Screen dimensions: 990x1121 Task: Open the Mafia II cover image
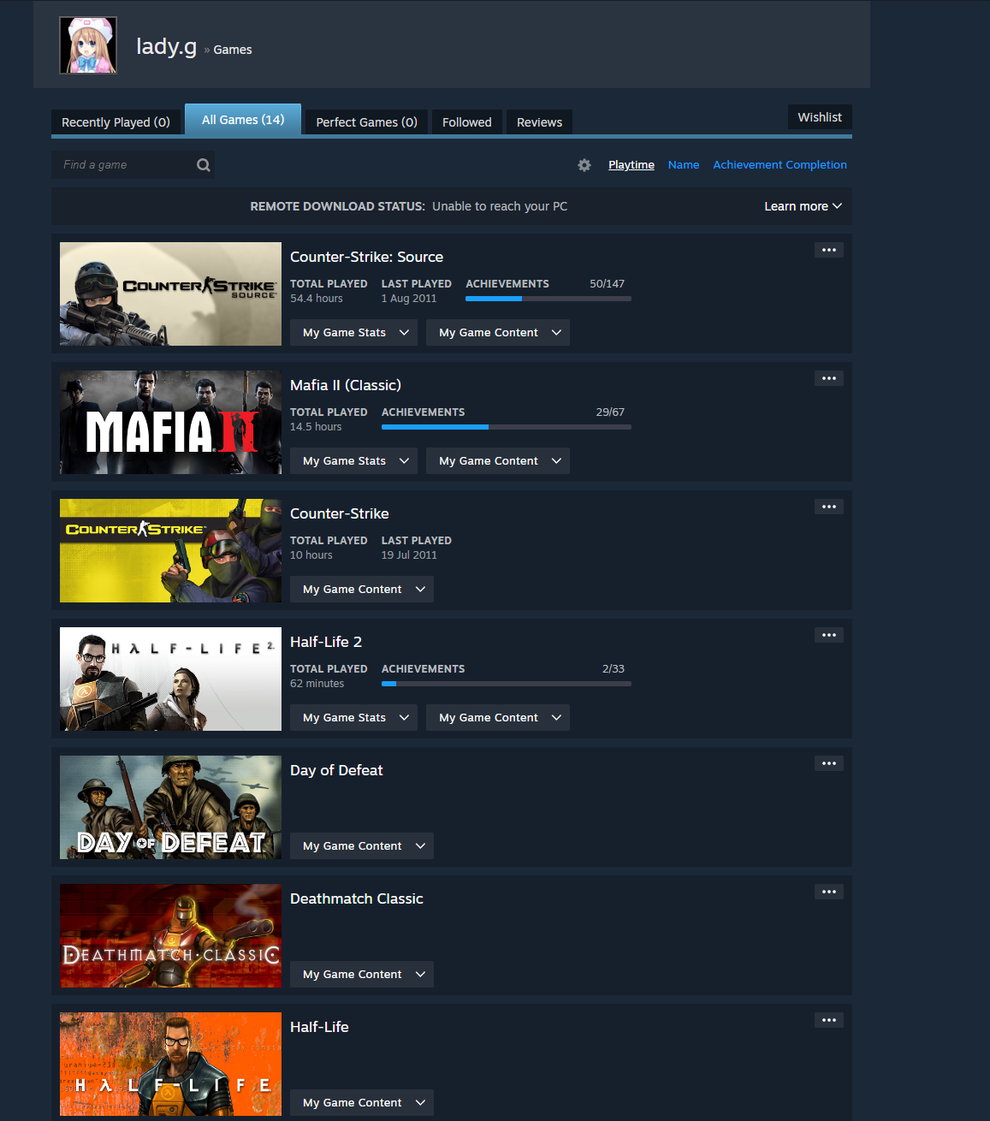click(170, 422)
